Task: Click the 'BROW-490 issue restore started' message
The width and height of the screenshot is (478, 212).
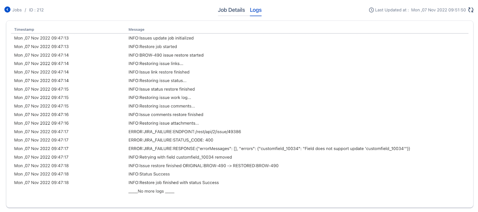Action: pos(166,55)
